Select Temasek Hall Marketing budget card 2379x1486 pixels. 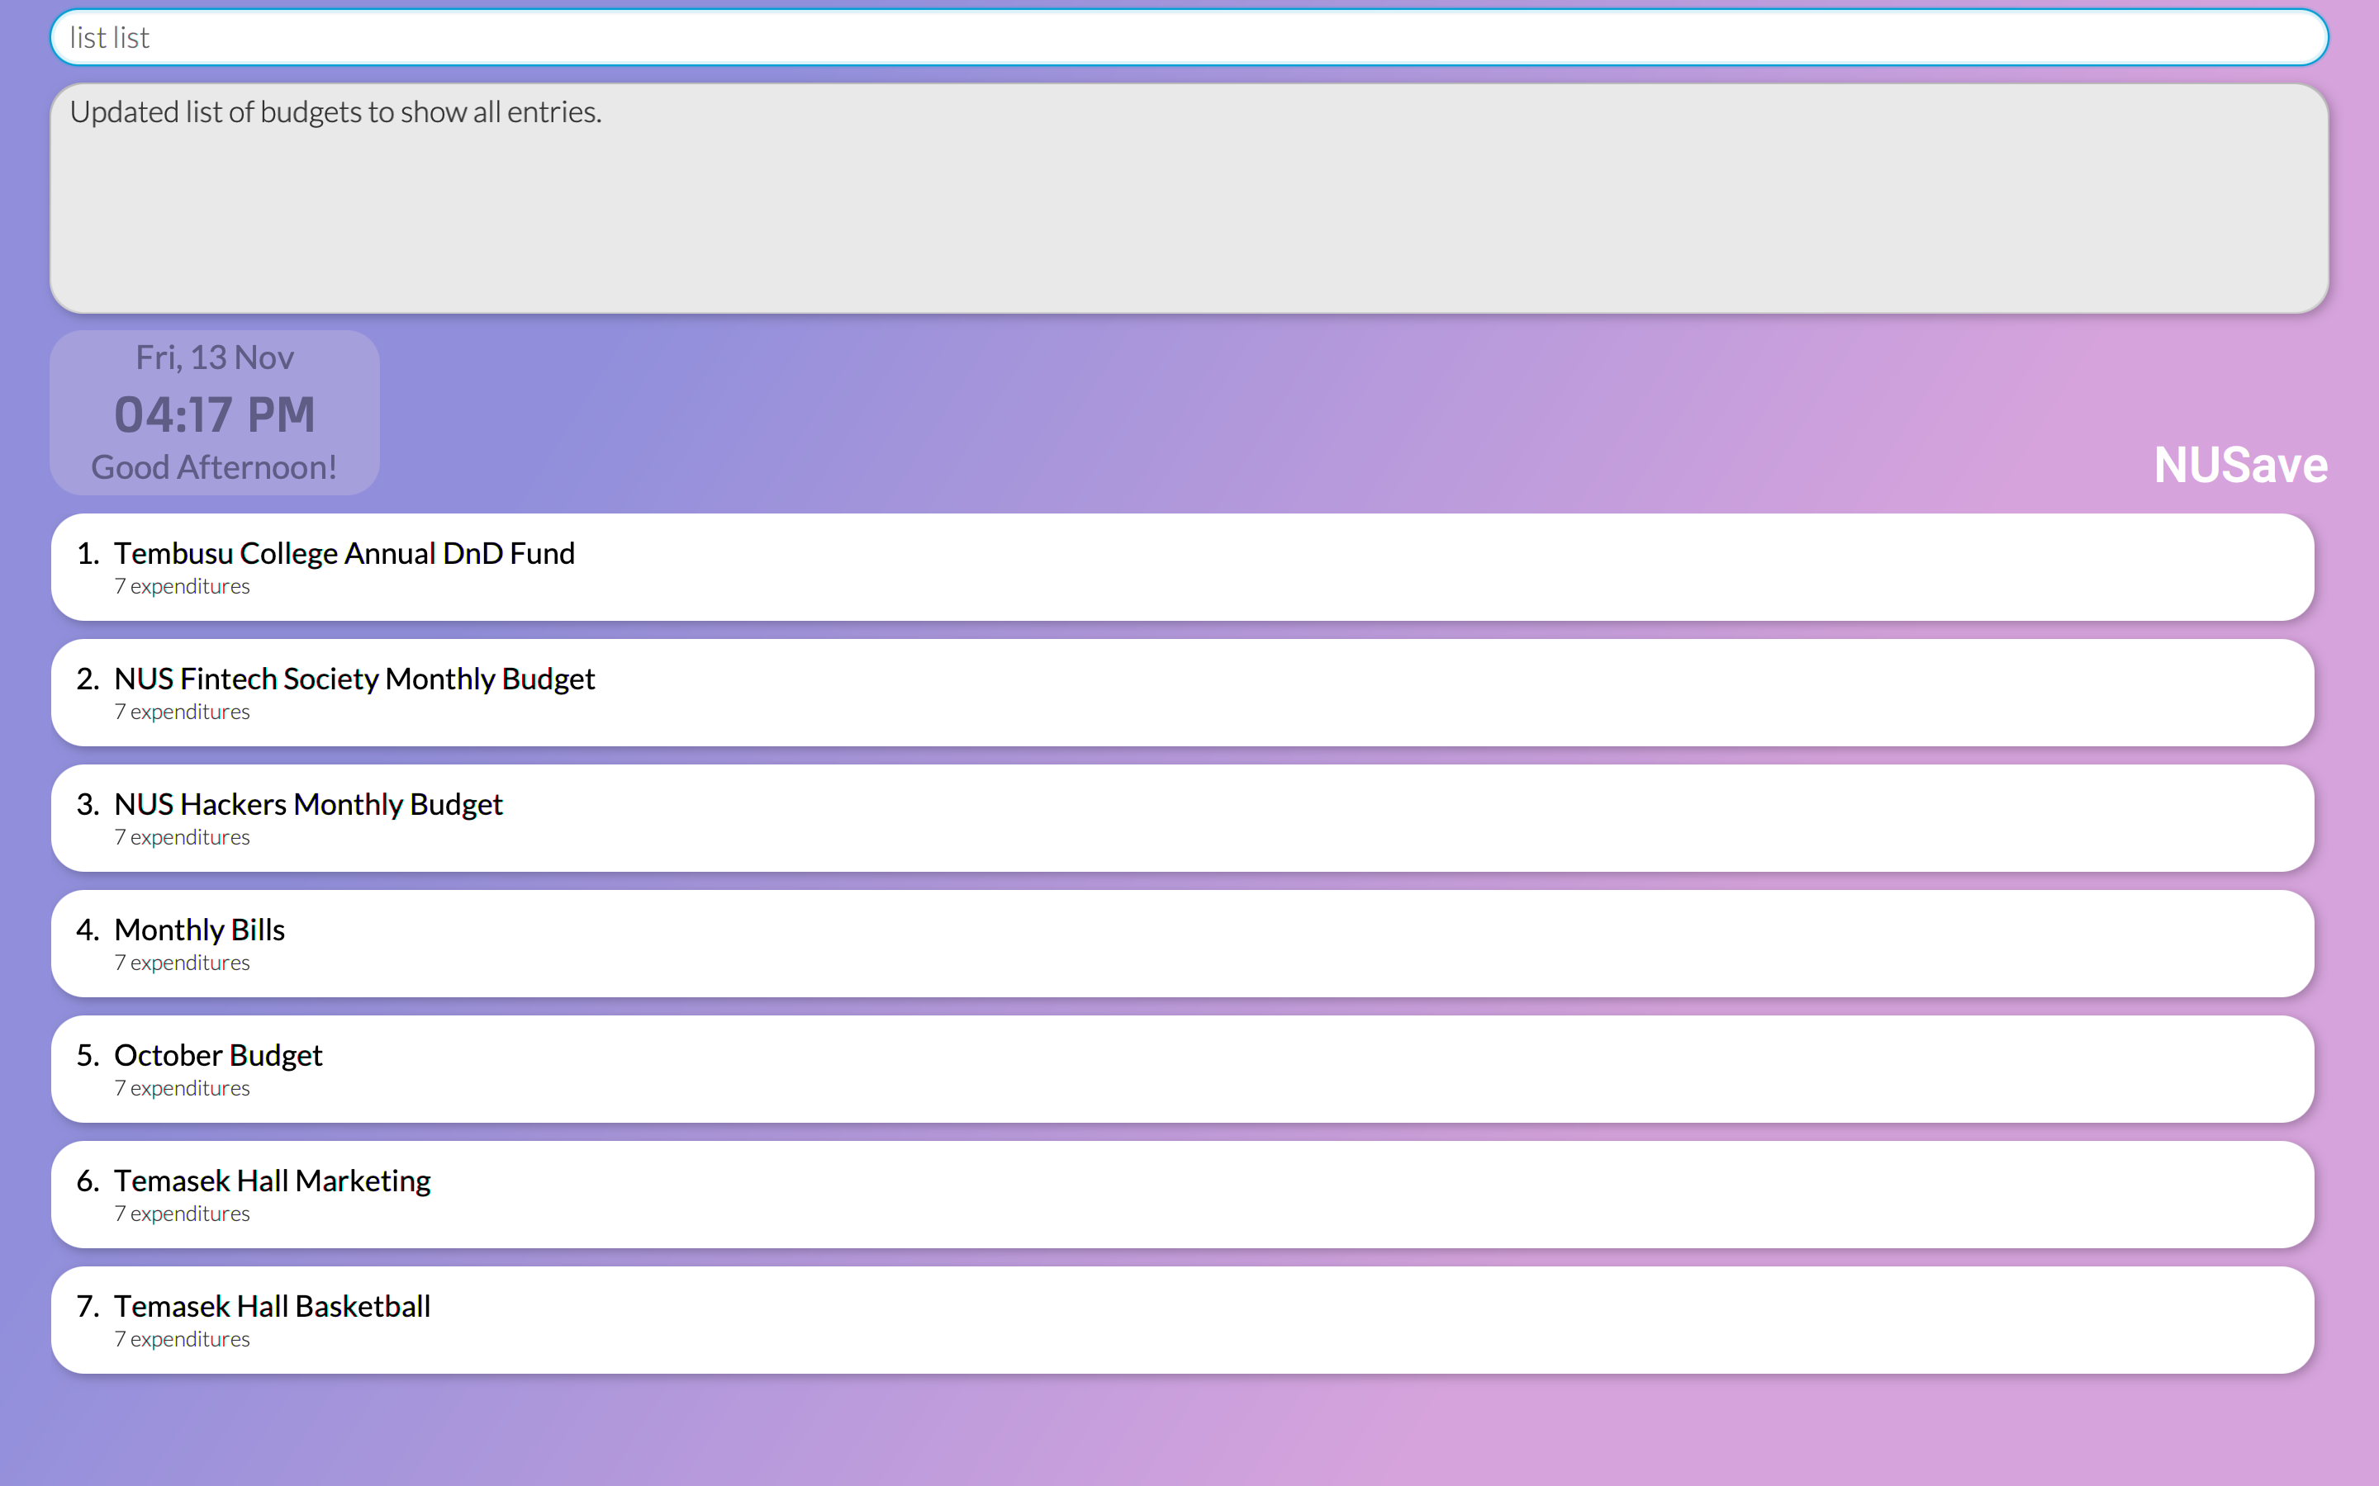pyautogui.click(x=1181, y=1194)
